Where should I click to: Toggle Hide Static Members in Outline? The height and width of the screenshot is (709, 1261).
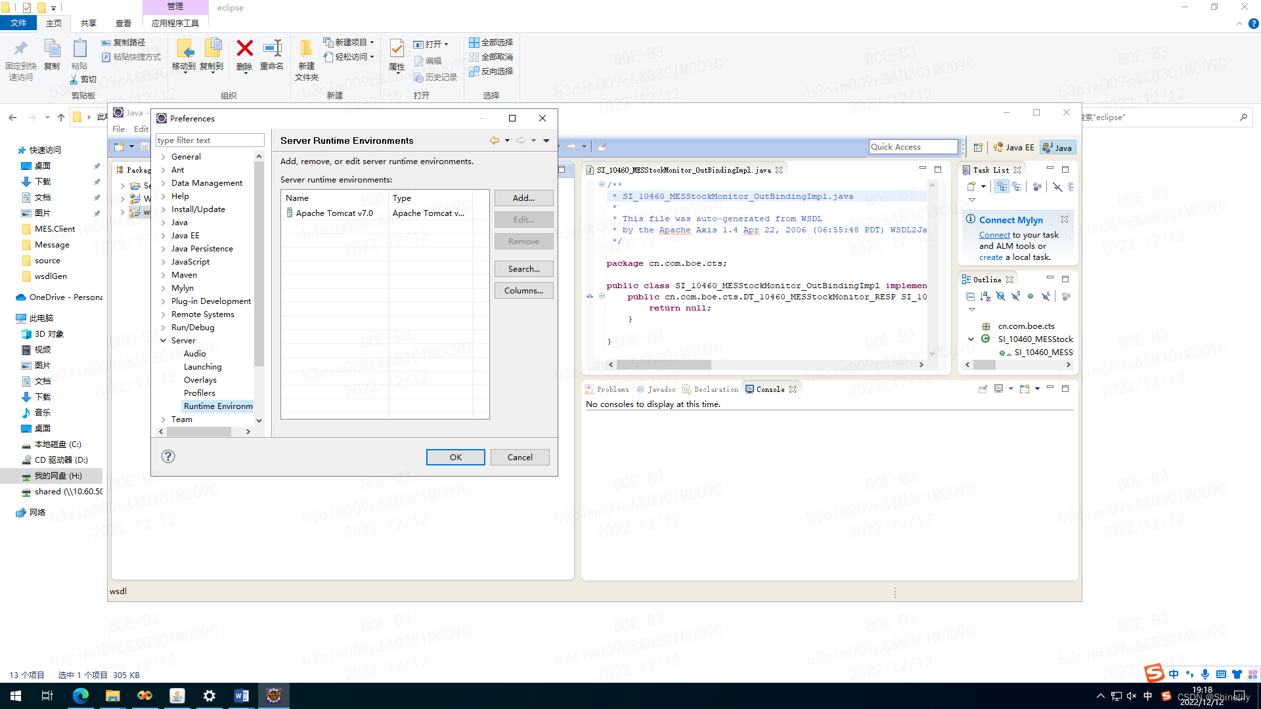(1015, 297)
